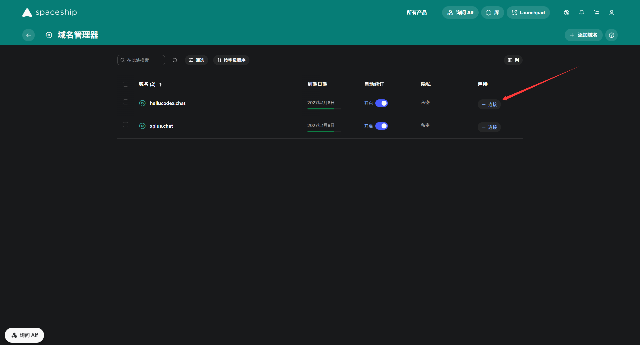640x345 pixels.
Task: Disable auto-renew for xplus.chat
Action: [x=381, y=126]
